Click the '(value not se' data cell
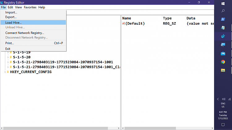The width and height of the screenshot is (232, 130). pyautogui.click(x=200, y=23)
